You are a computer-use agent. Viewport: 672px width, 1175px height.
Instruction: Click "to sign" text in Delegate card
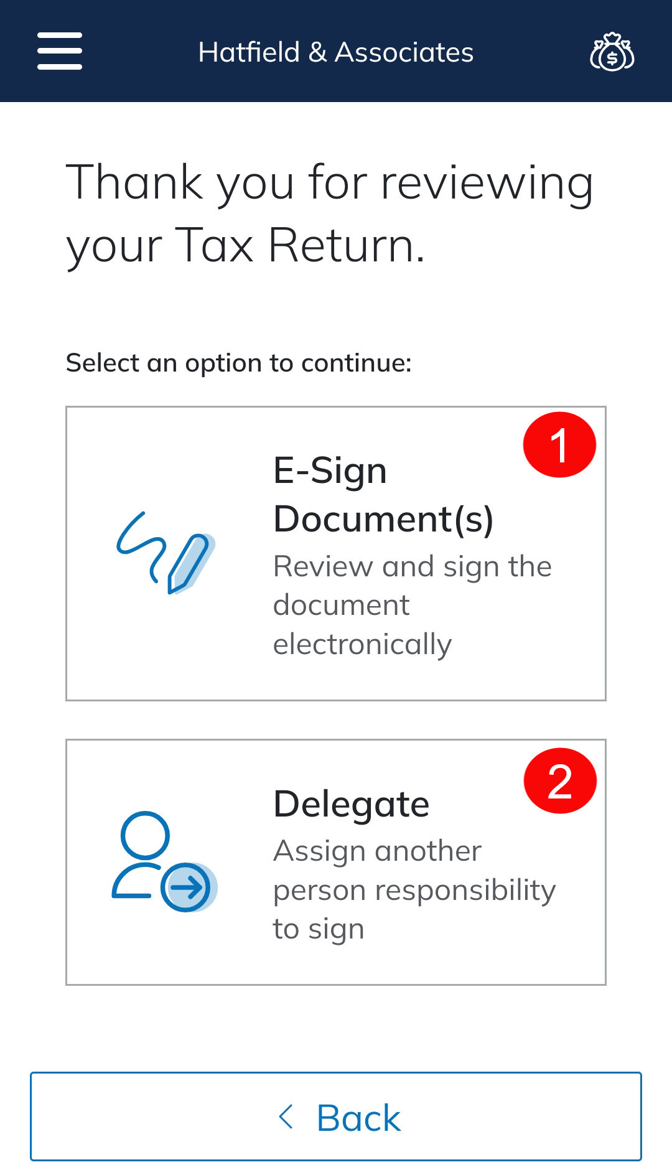319,929
